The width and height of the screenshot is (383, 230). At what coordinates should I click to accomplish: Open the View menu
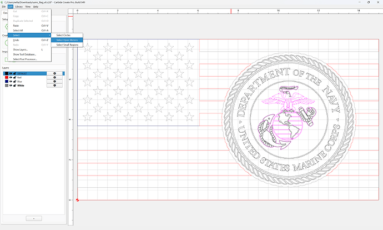(x=28, y=7)
